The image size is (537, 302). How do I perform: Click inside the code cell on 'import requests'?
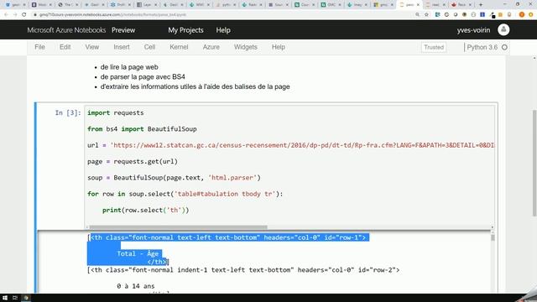click(116, 112)
